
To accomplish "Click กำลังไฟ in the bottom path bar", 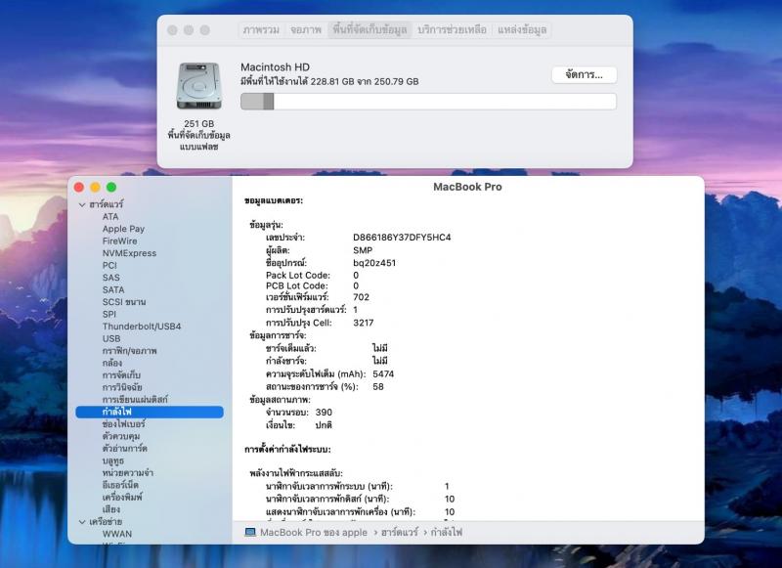I will 447,533.
